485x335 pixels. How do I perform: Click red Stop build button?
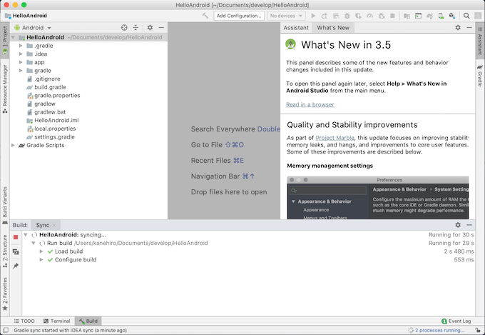tap(16, 237)
